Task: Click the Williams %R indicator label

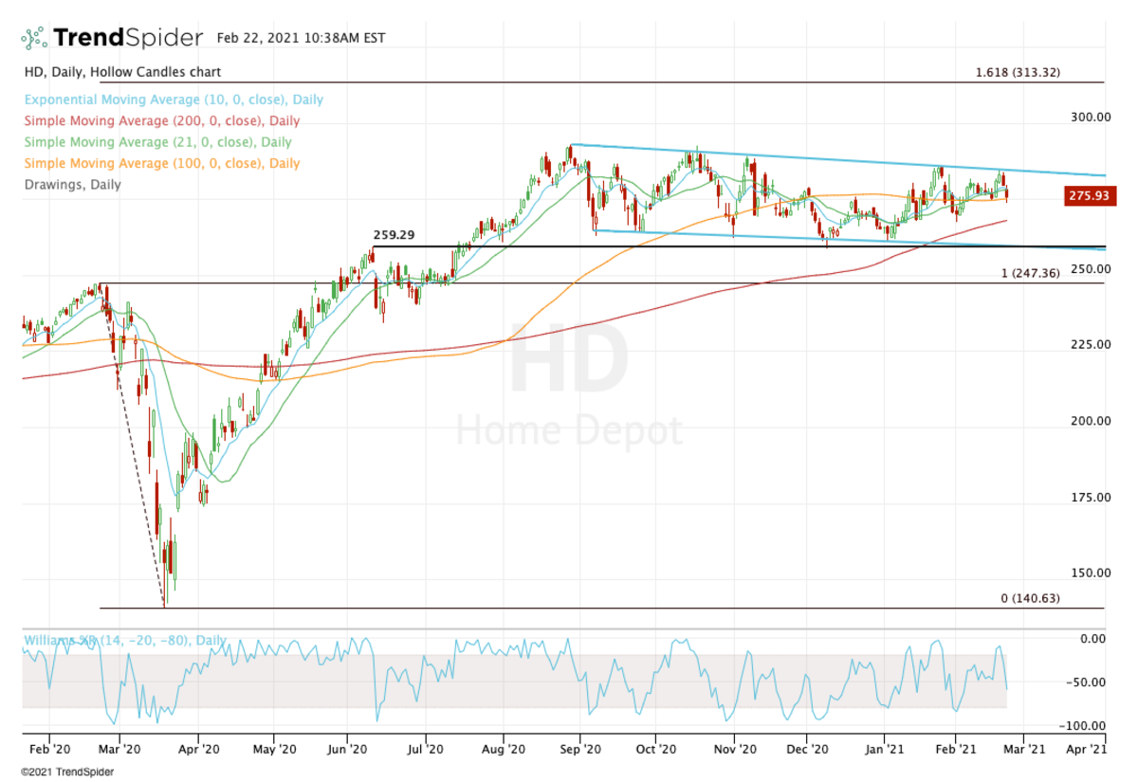Action: (125, 641)
